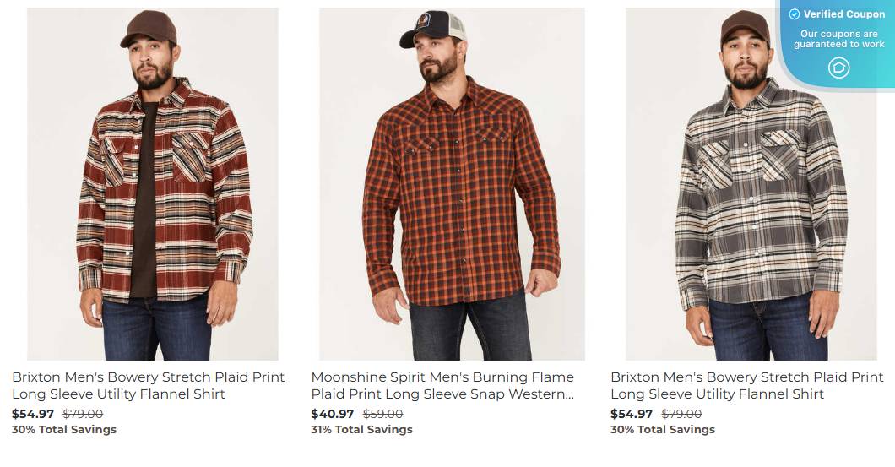895x467 pixels.
Task: Open the red striped Brixton flannel photo
Action: click(x=153, y=184)
